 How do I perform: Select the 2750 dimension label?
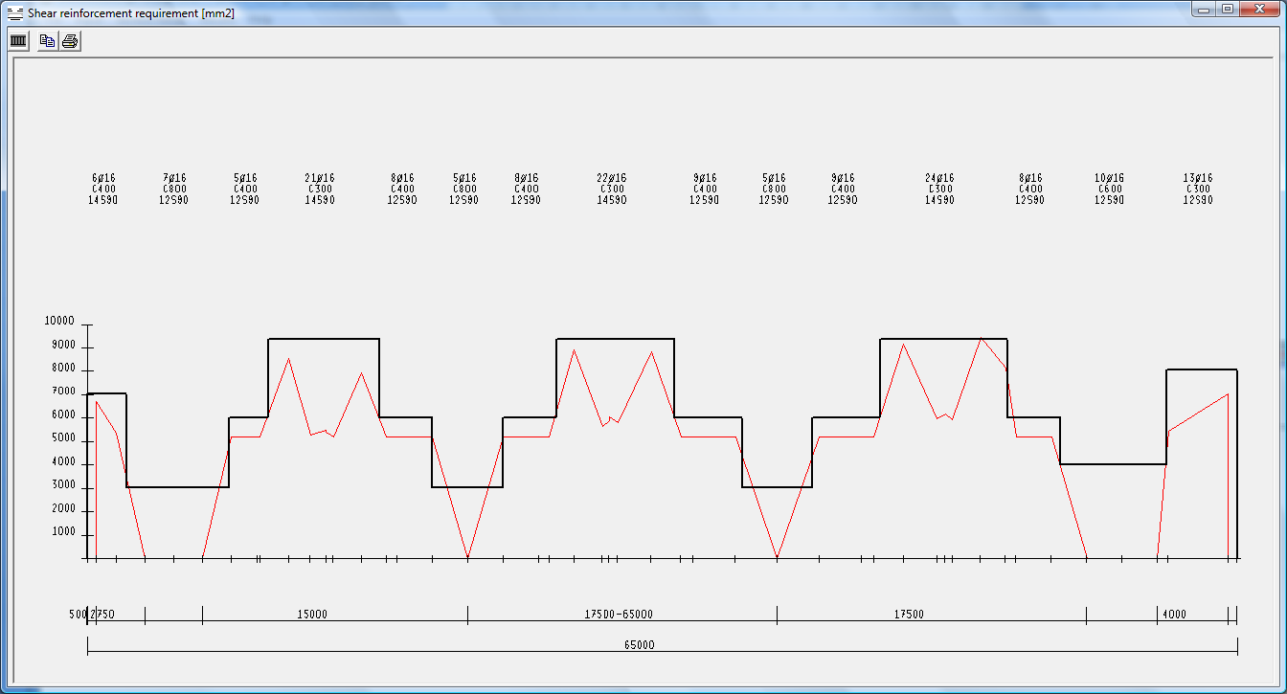pos(102,615)
